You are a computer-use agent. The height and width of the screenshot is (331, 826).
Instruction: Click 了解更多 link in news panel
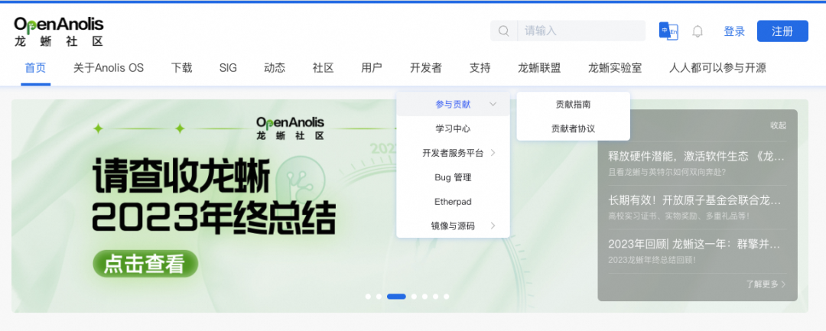coord(766,284)
